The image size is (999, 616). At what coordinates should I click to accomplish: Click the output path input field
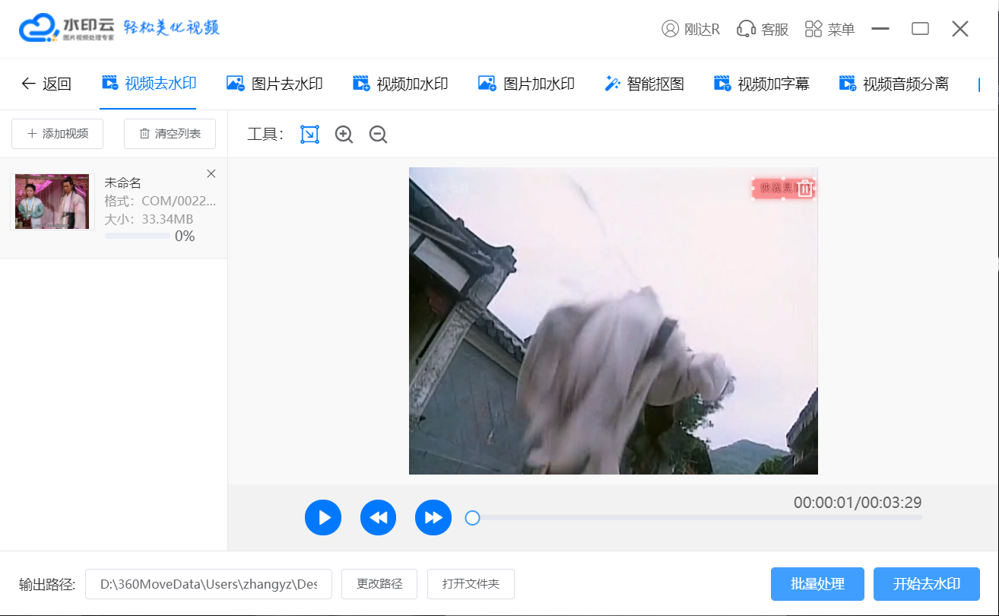(x=208, y=584)
